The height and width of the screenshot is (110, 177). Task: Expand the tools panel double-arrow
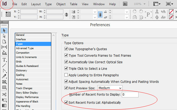tap(2, 22)
